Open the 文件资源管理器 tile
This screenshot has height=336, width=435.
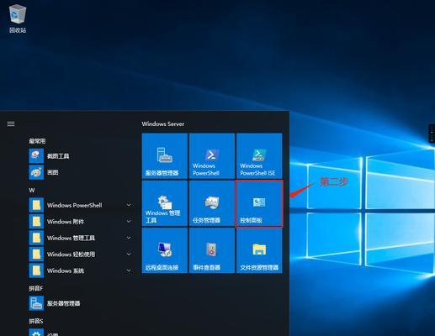coord(259,250)
